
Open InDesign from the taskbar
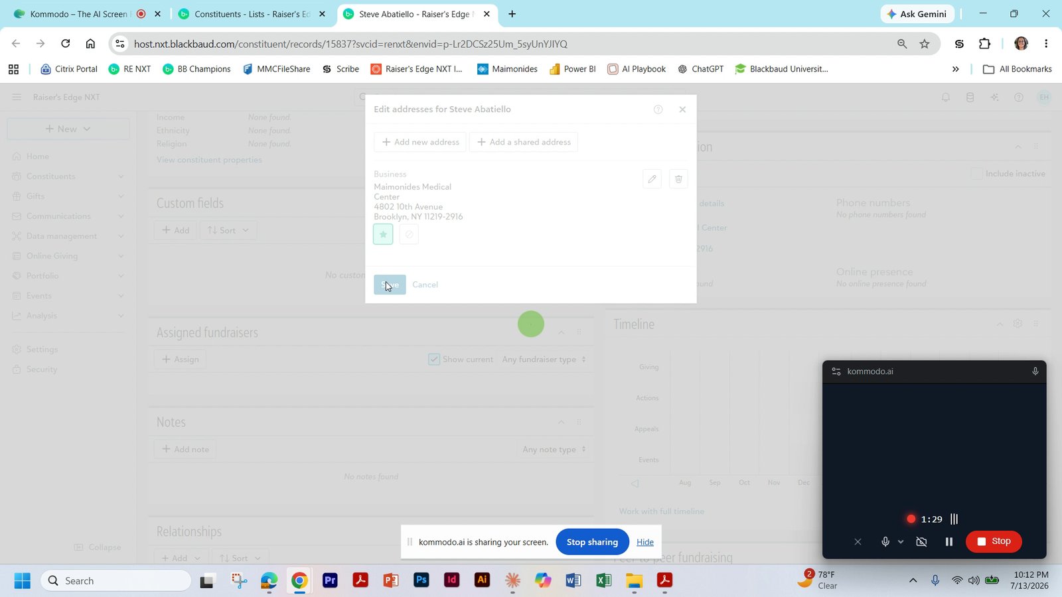click(452, 580)
